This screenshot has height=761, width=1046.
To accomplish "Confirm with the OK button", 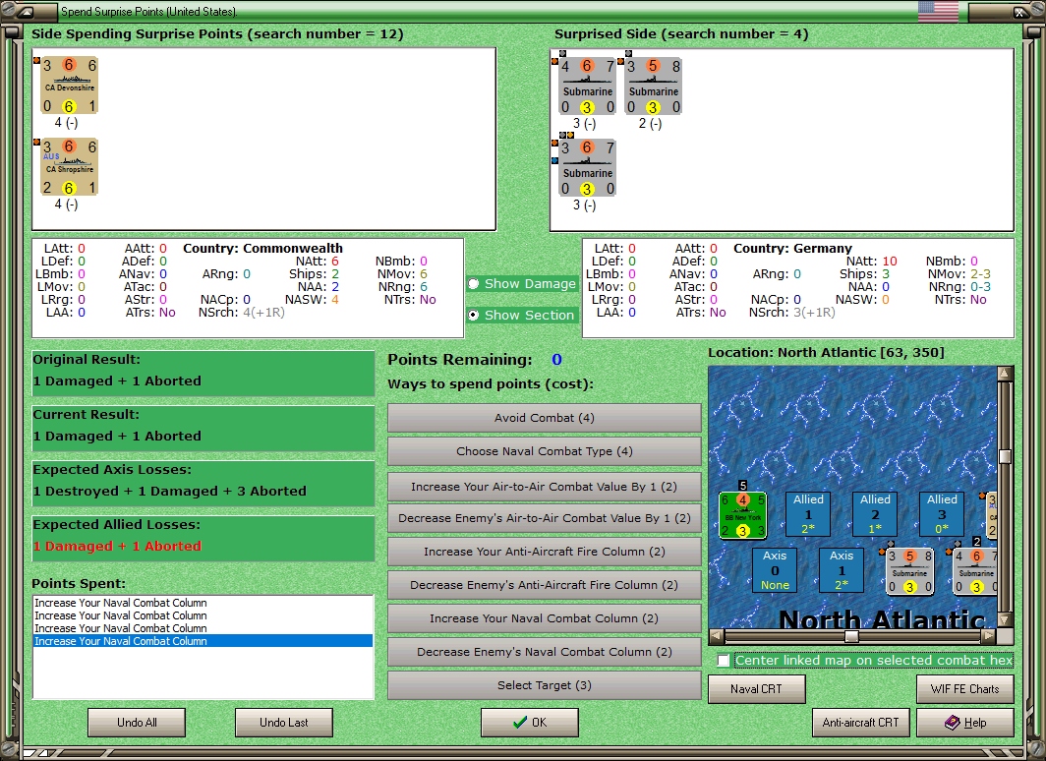I will pos(530,723).
